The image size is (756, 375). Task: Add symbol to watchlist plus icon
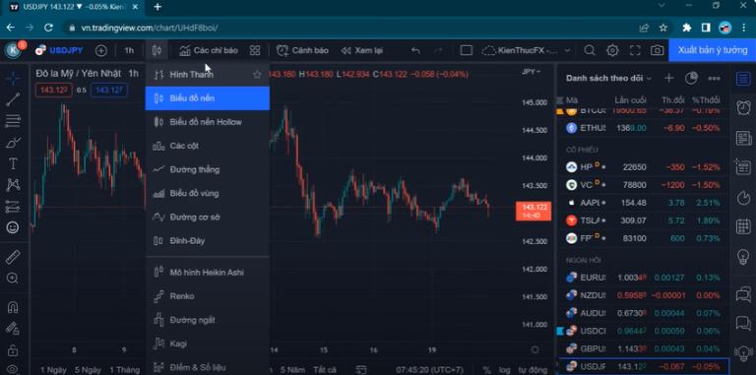pyautogui.click(x=668, y=78)
